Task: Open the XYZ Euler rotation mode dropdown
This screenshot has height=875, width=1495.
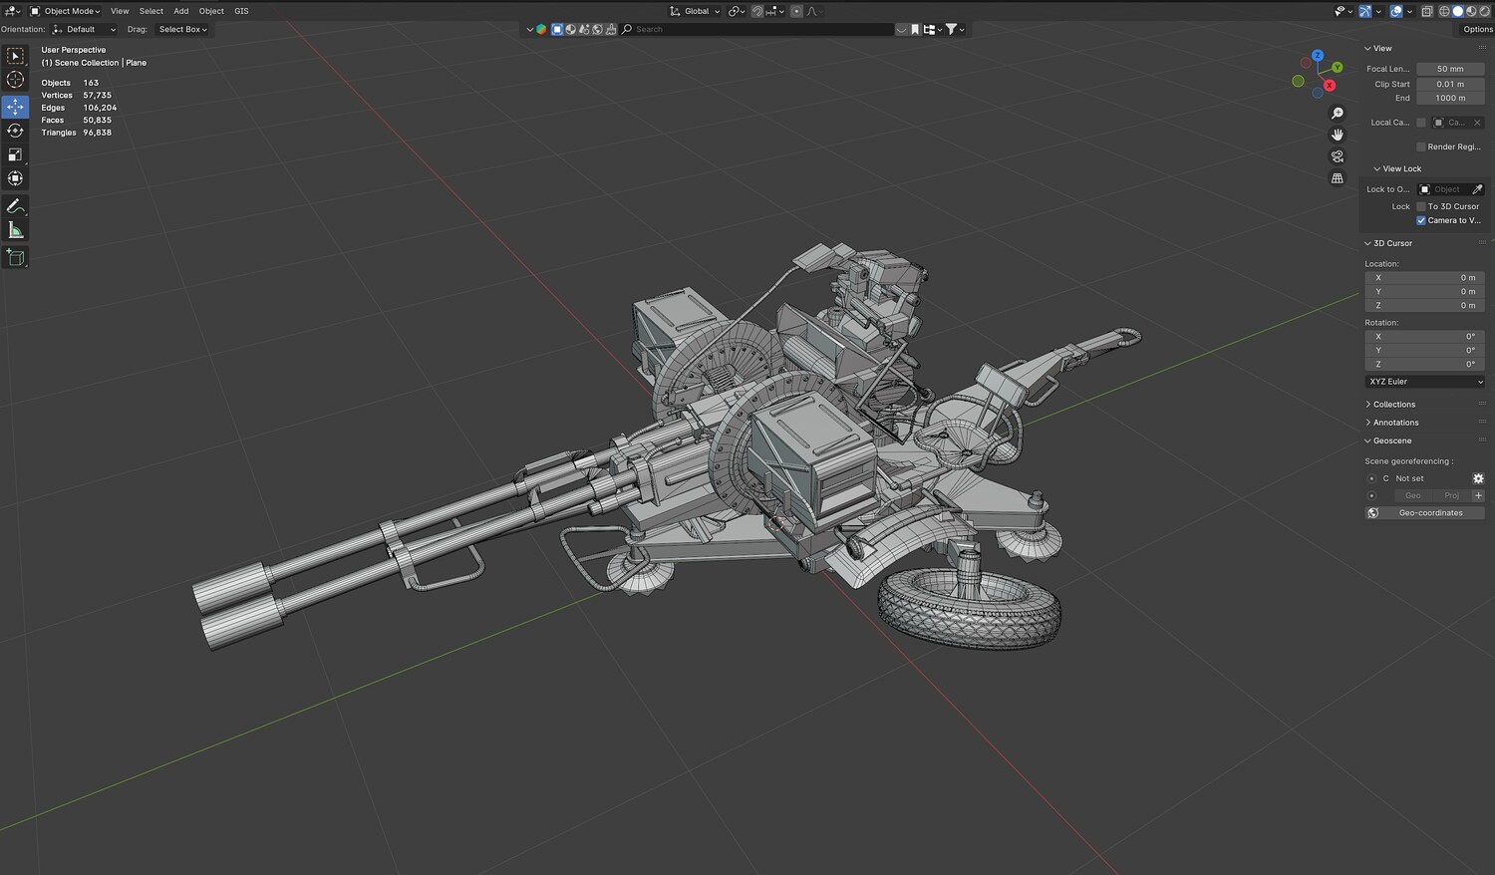Action: (1425, 382)
